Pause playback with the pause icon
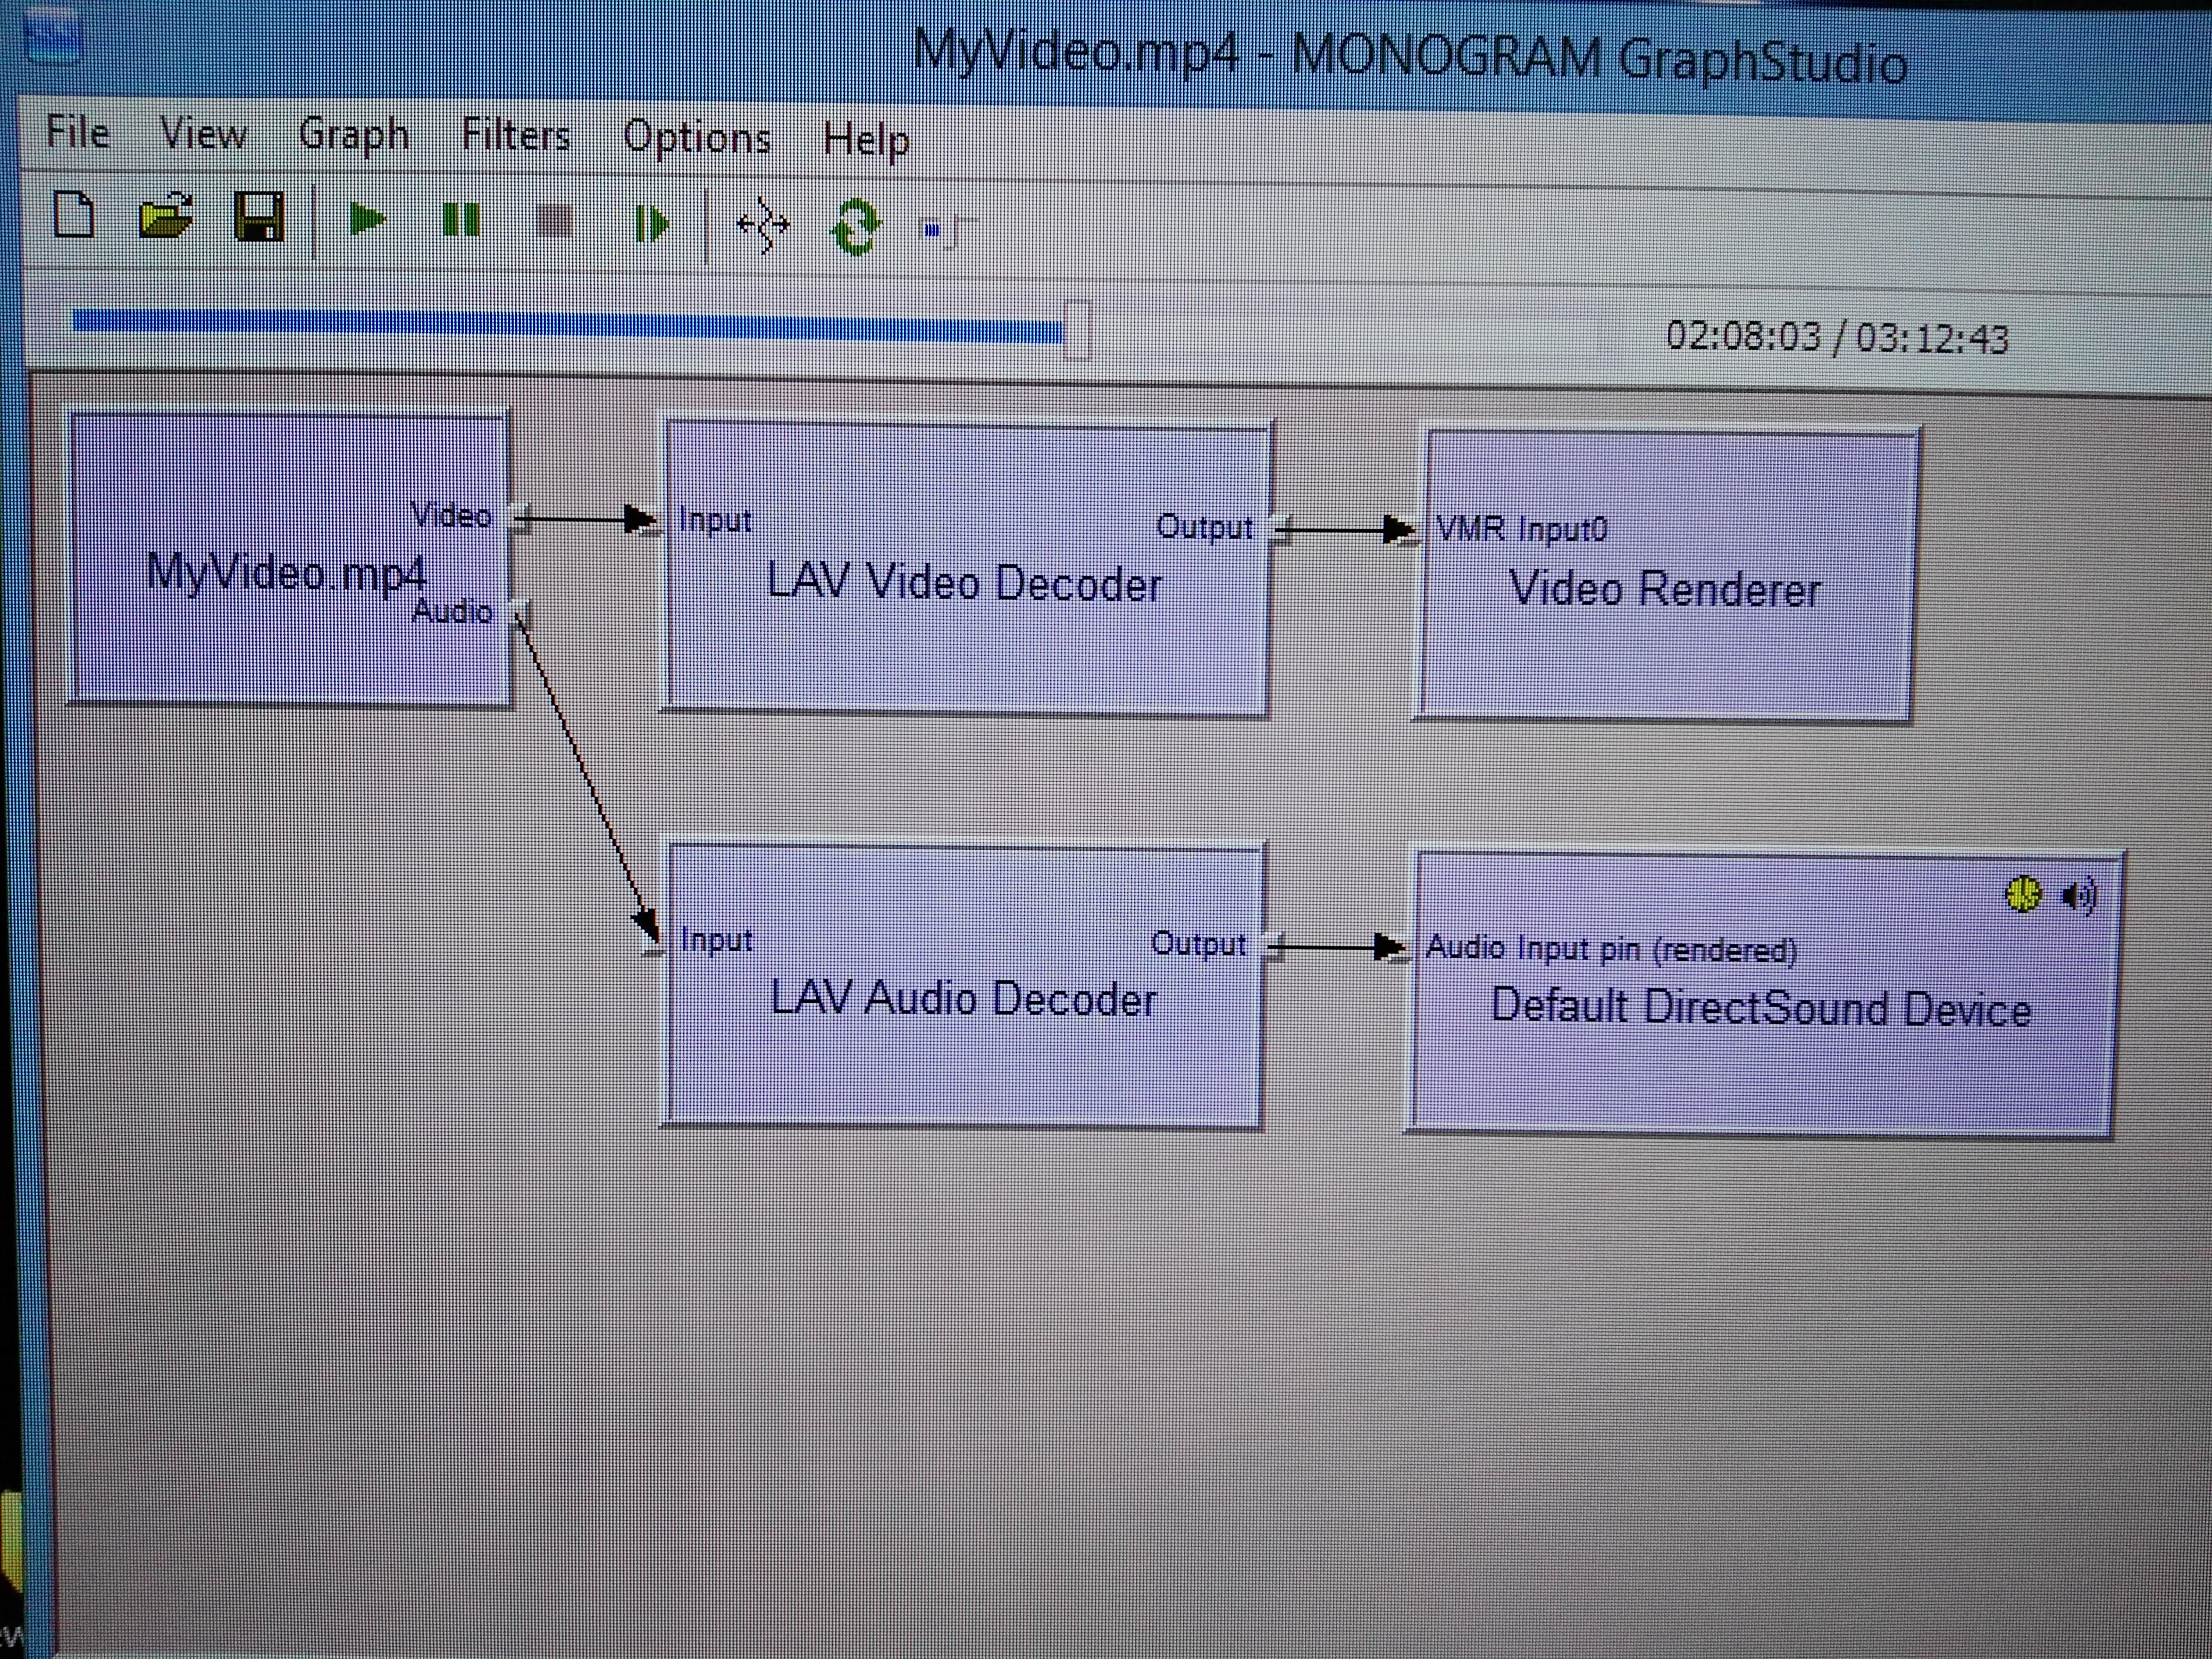Viewport: 2212px width, 1659px height. click(x=461, y=220)
